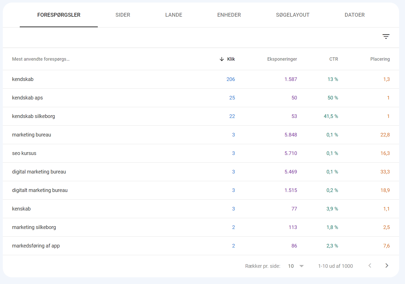Click the 1.515 impressions value
Viewport: 405px width, 284px height.
point(291,190)
